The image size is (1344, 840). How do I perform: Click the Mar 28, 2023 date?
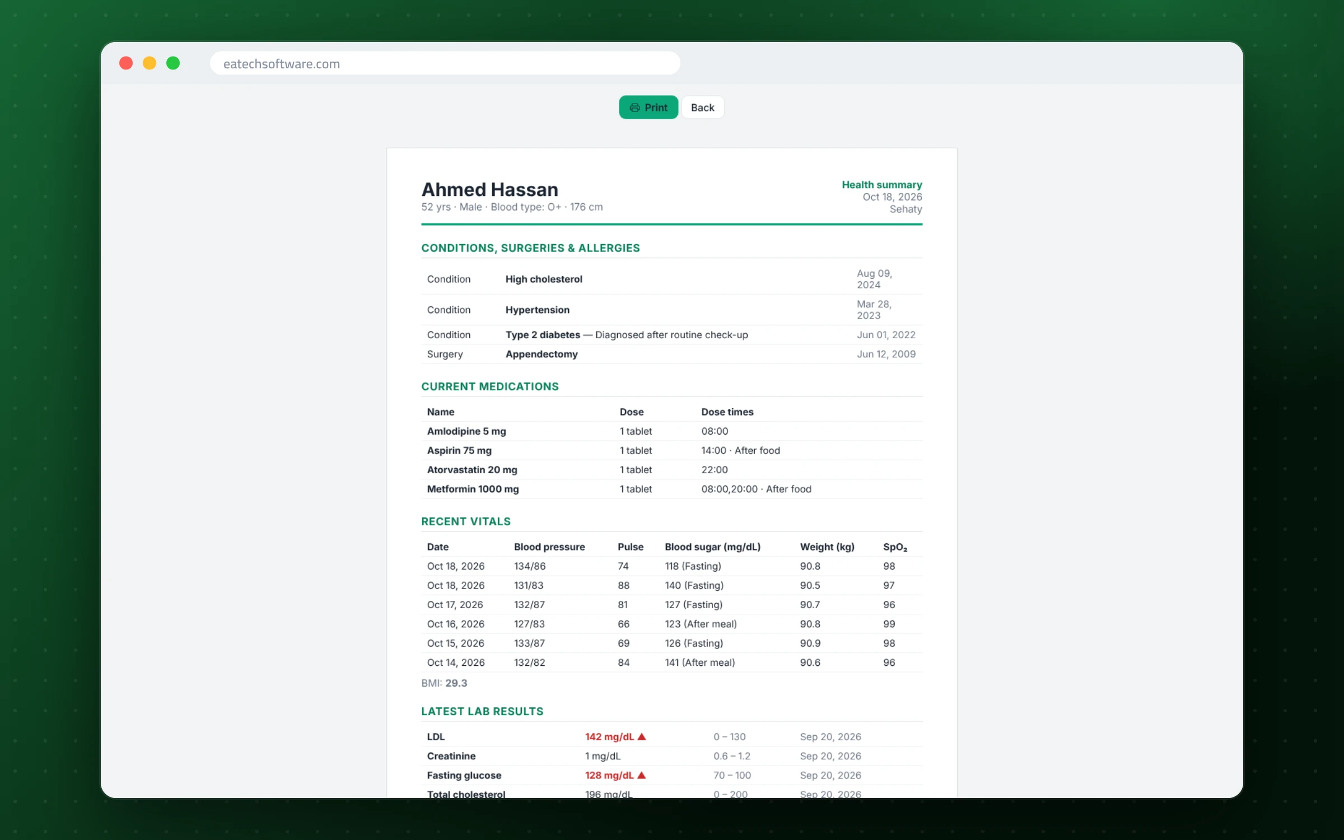click(x=874, y=310)
